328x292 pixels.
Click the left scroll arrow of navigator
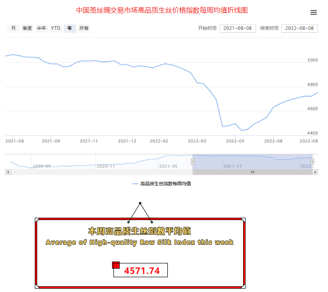[x=8, y=172]
